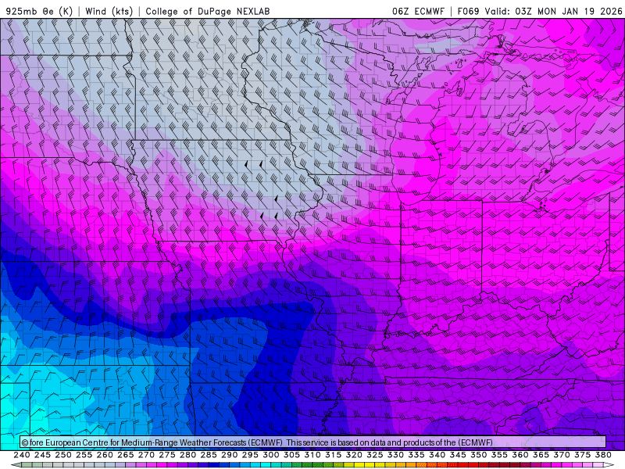
Task: Click the 325 value on the color scale
Action: pyautogui.click(x=375, y=455)
